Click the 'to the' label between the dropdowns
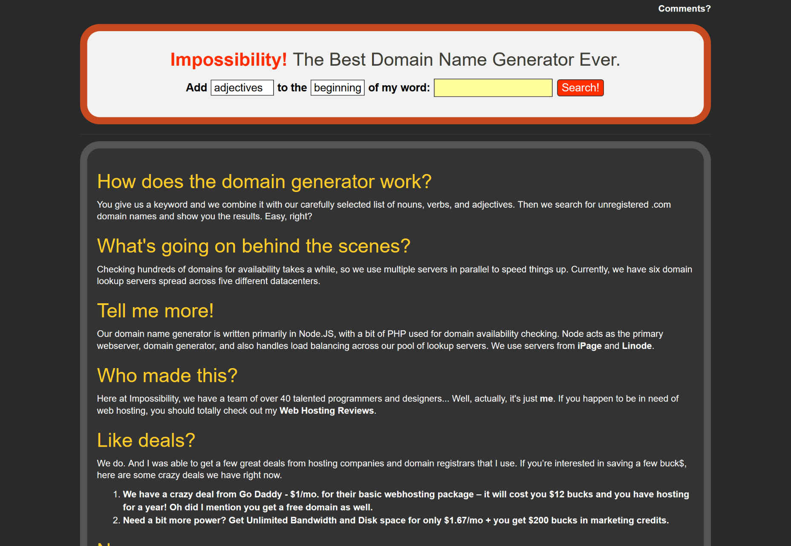The image size is (791, 546). (x=292, y=88)
